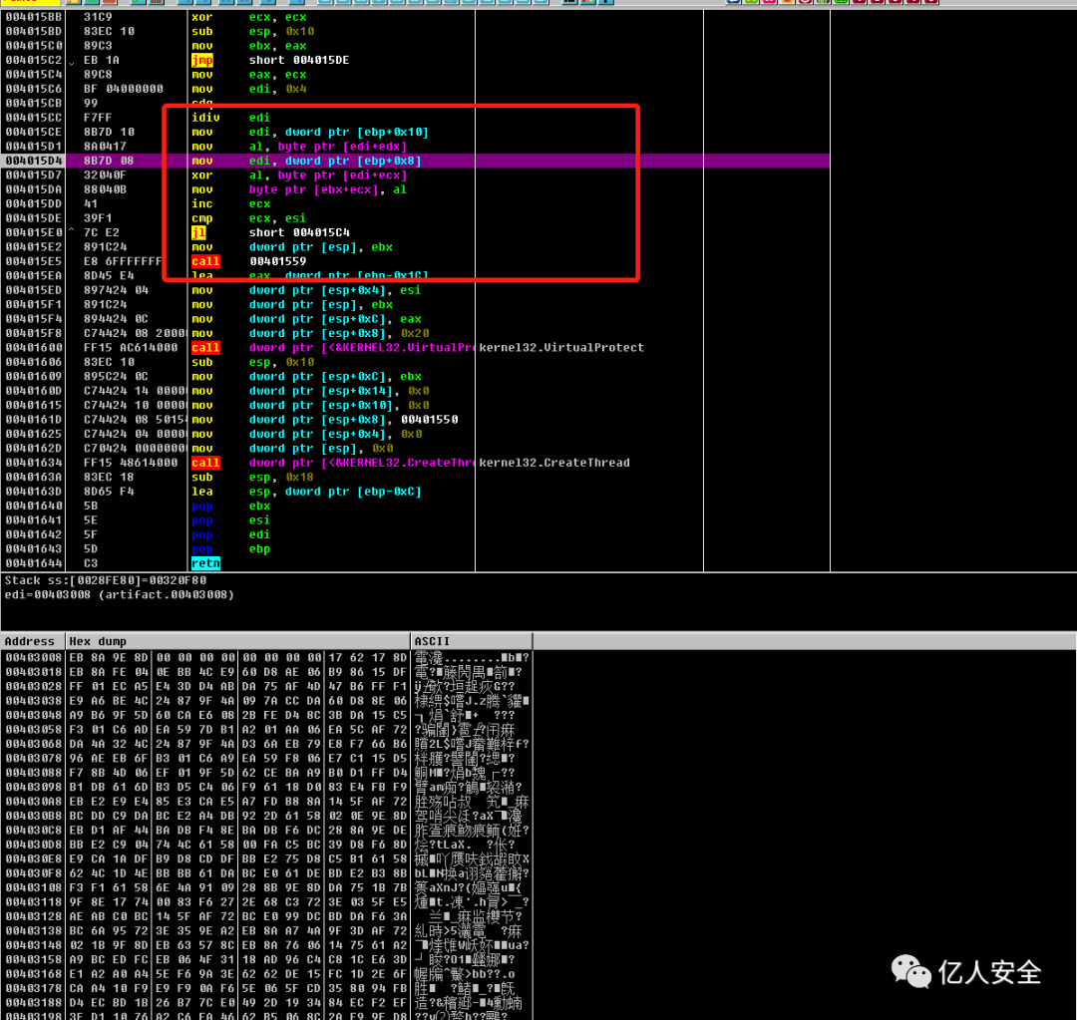Click dump row at address 00403068
Screen dimensions: 1077x1020
tap(266, 745)
